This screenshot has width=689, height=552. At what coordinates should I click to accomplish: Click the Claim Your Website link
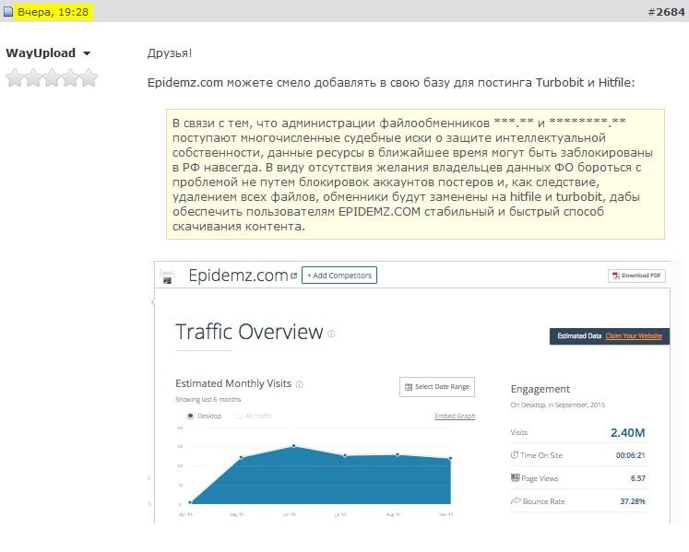tap(634, 336)
